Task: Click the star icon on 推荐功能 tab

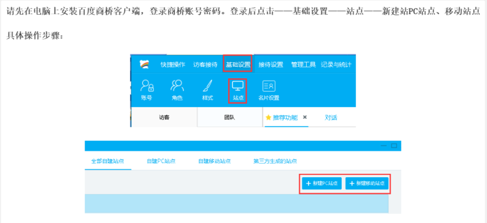Action: point(269,118)
